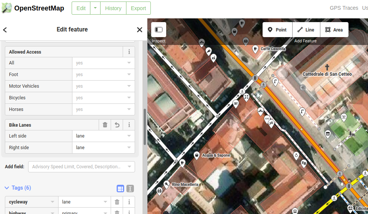The width and height of the screenshot is (368, 214).
Task: Open the Horses access dropdown
Action: coord(129,109)
